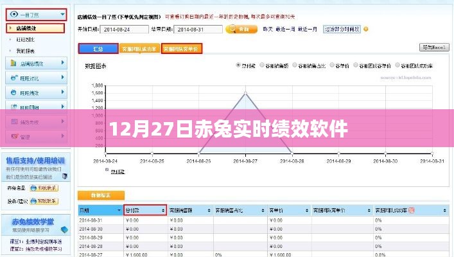Click the 旺旺绩效 section icon

pyautogui.click(x=13, y=93)
